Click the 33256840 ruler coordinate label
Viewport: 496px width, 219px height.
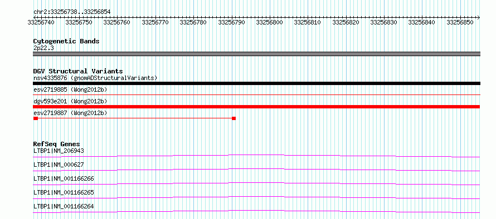click(x=421, y=22)
